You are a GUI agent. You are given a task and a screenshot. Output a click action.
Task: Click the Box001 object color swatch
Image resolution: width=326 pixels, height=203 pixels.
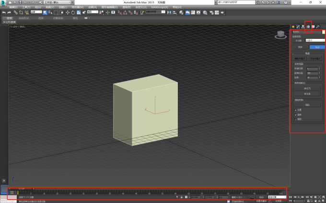pyautogui.click(x=324, y=32)
